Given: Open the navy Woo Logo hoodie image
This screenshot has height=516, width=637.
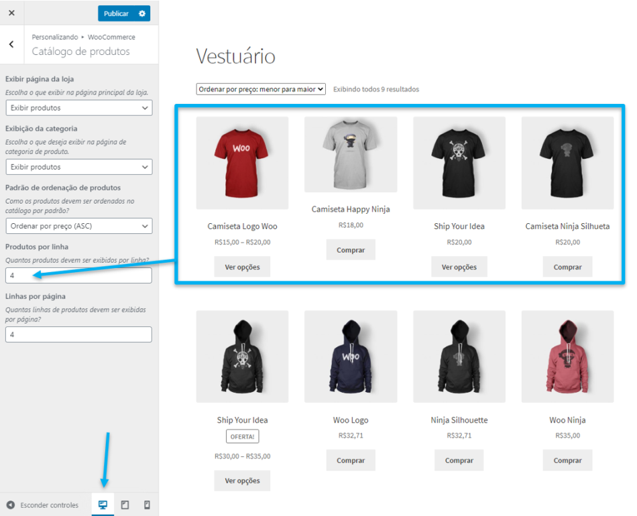Looking at the screenshot, I should pos(351,357).
